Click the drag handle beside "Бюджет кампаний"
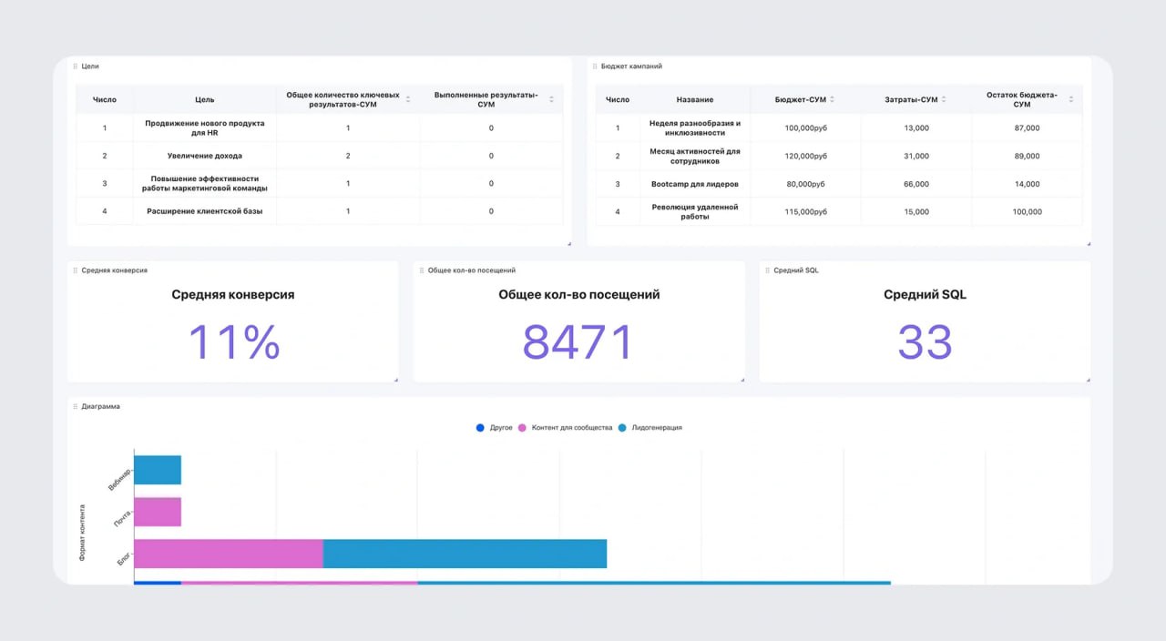Screen dimensions: 1166x641 [x=593, y=66]
